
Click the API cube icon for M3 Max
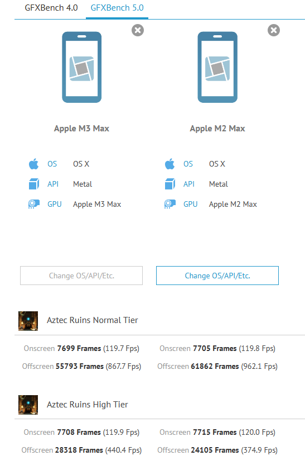coord(33,184)
